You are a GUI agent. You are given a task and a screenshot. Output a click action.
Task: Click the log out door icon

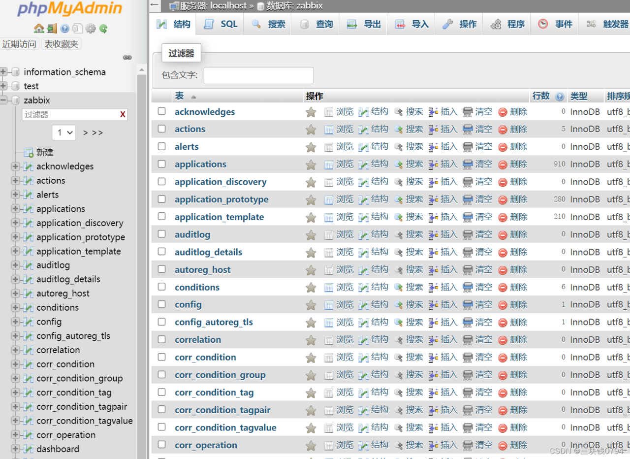[x=52, y=29]
